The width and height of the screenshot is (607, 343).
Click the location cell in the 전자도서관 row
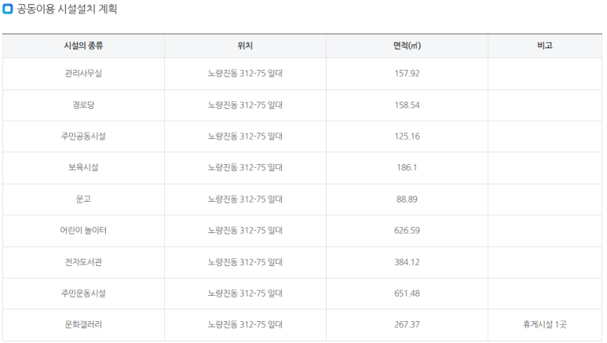click(x=245, y=262)
